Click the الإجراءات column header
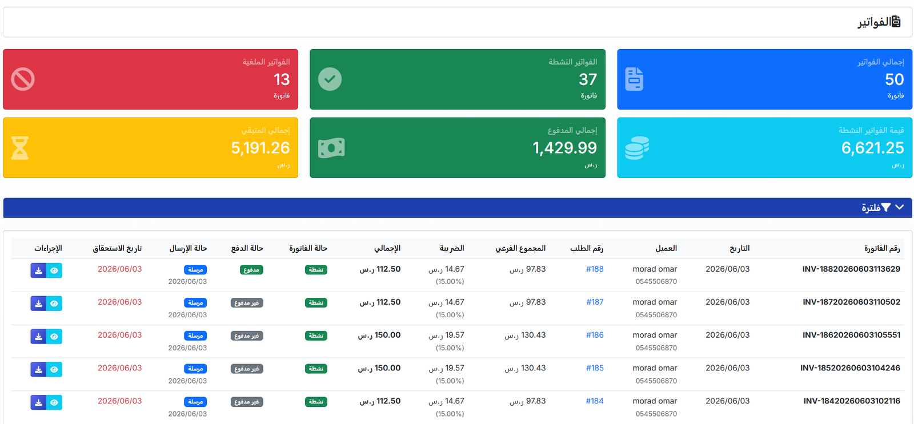Screen dimensions: 914x424 pos(48,248)
